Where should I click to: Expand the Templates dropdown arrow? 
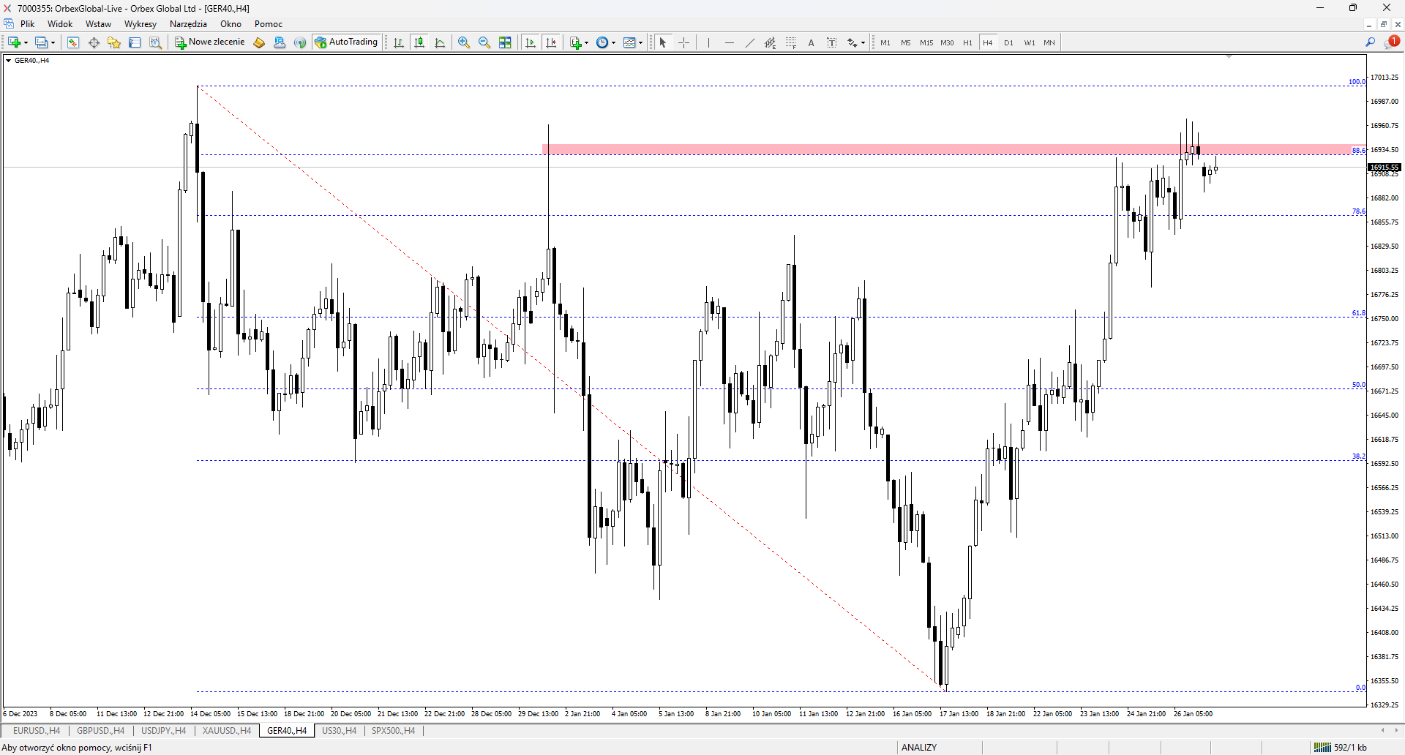pyautogui.click(x=641, y=43)
